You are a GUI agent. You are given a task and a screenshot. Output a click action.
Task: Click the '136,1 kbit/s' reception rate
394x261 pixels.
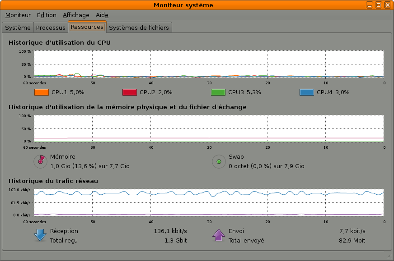170,231
